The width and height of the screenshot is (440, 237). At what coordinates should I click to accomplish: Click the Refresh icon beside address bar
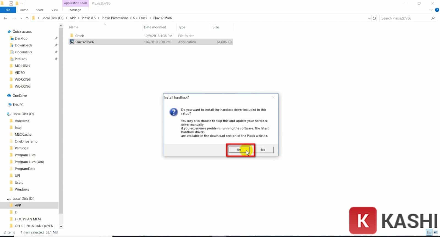click(x=374, y=18)
